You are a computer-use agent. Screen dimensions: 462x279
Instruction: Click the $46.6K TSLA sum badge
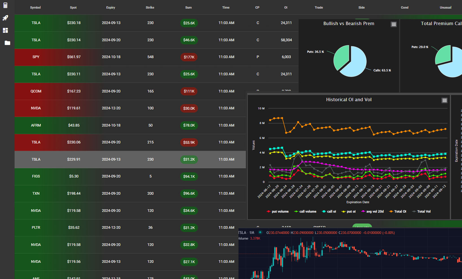coord(189,40)
